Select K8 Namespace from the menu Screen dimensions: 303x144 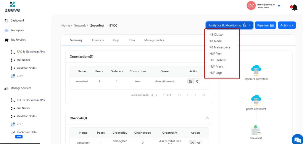(220, 47)
